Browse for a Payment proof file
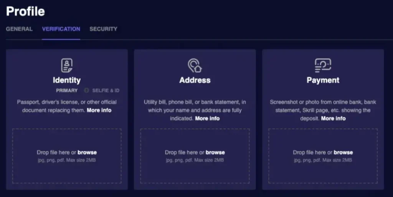 tap(343, 153)
